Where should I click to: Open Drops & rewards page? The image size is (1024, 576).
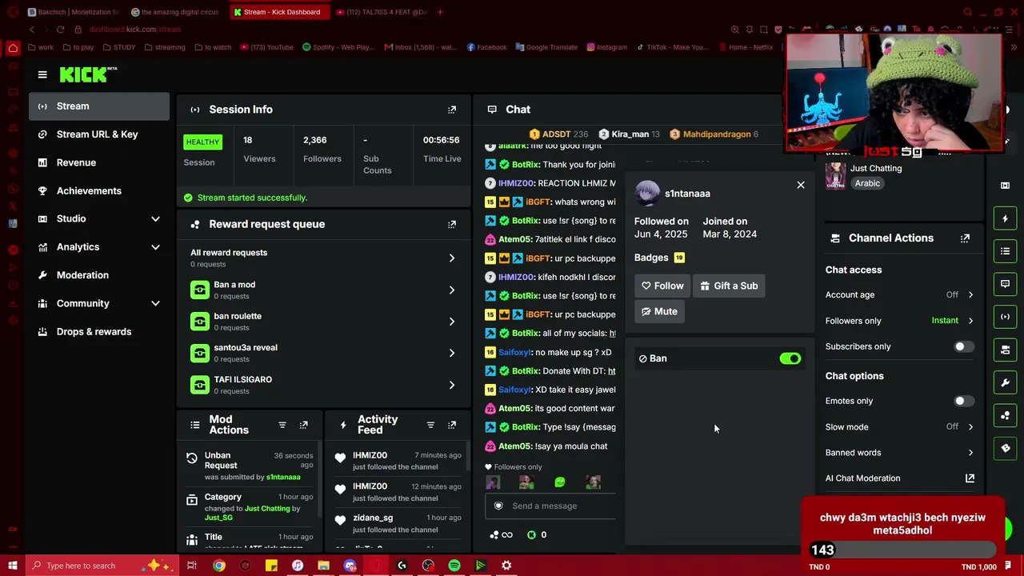coord(99,331)
